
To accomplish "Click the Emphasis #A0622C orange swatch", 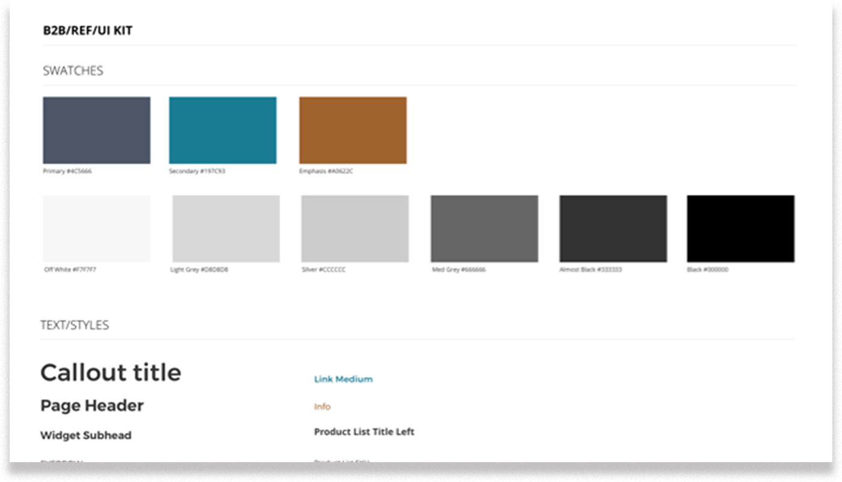I will (x=353, y=130).
